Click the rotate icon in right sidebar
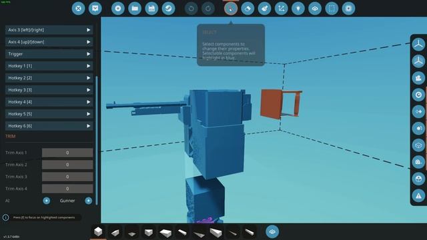Viewport: 427px width, 240px height. tap(418, 129)
